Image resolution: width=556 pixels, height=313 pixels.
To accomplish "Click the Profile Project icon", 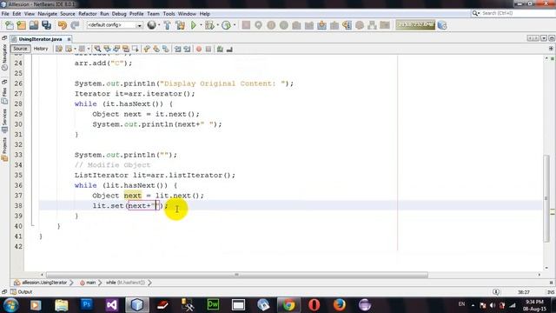I will point(226,25).
